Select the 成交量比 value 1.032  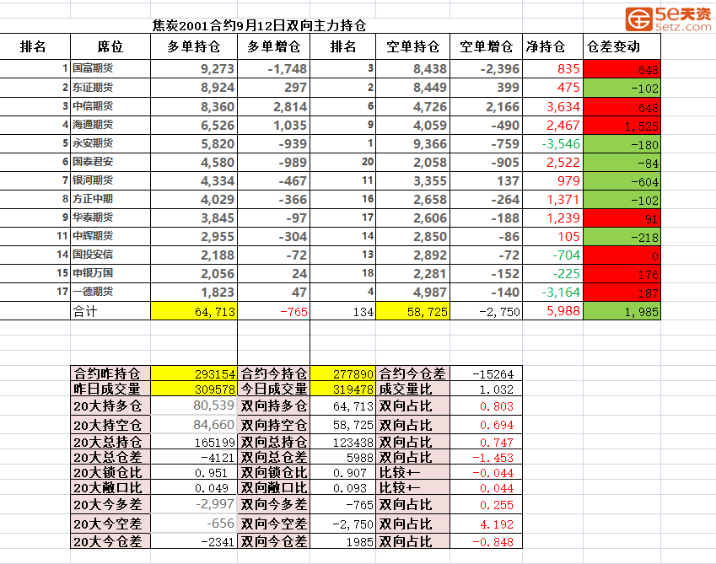click(487, 389)
